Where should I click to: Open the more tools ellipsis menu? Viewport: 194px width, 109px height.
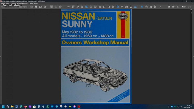point(160,7)
